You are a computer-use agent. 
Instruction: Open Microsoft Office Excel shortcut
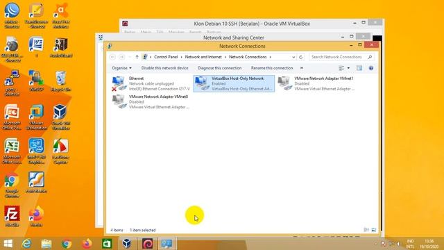click(x=12, y=151)
